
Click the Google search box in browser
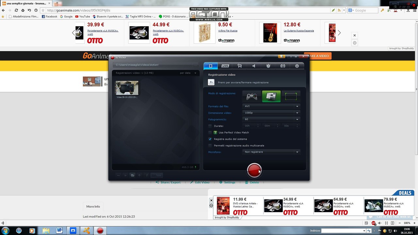point(362,10)
